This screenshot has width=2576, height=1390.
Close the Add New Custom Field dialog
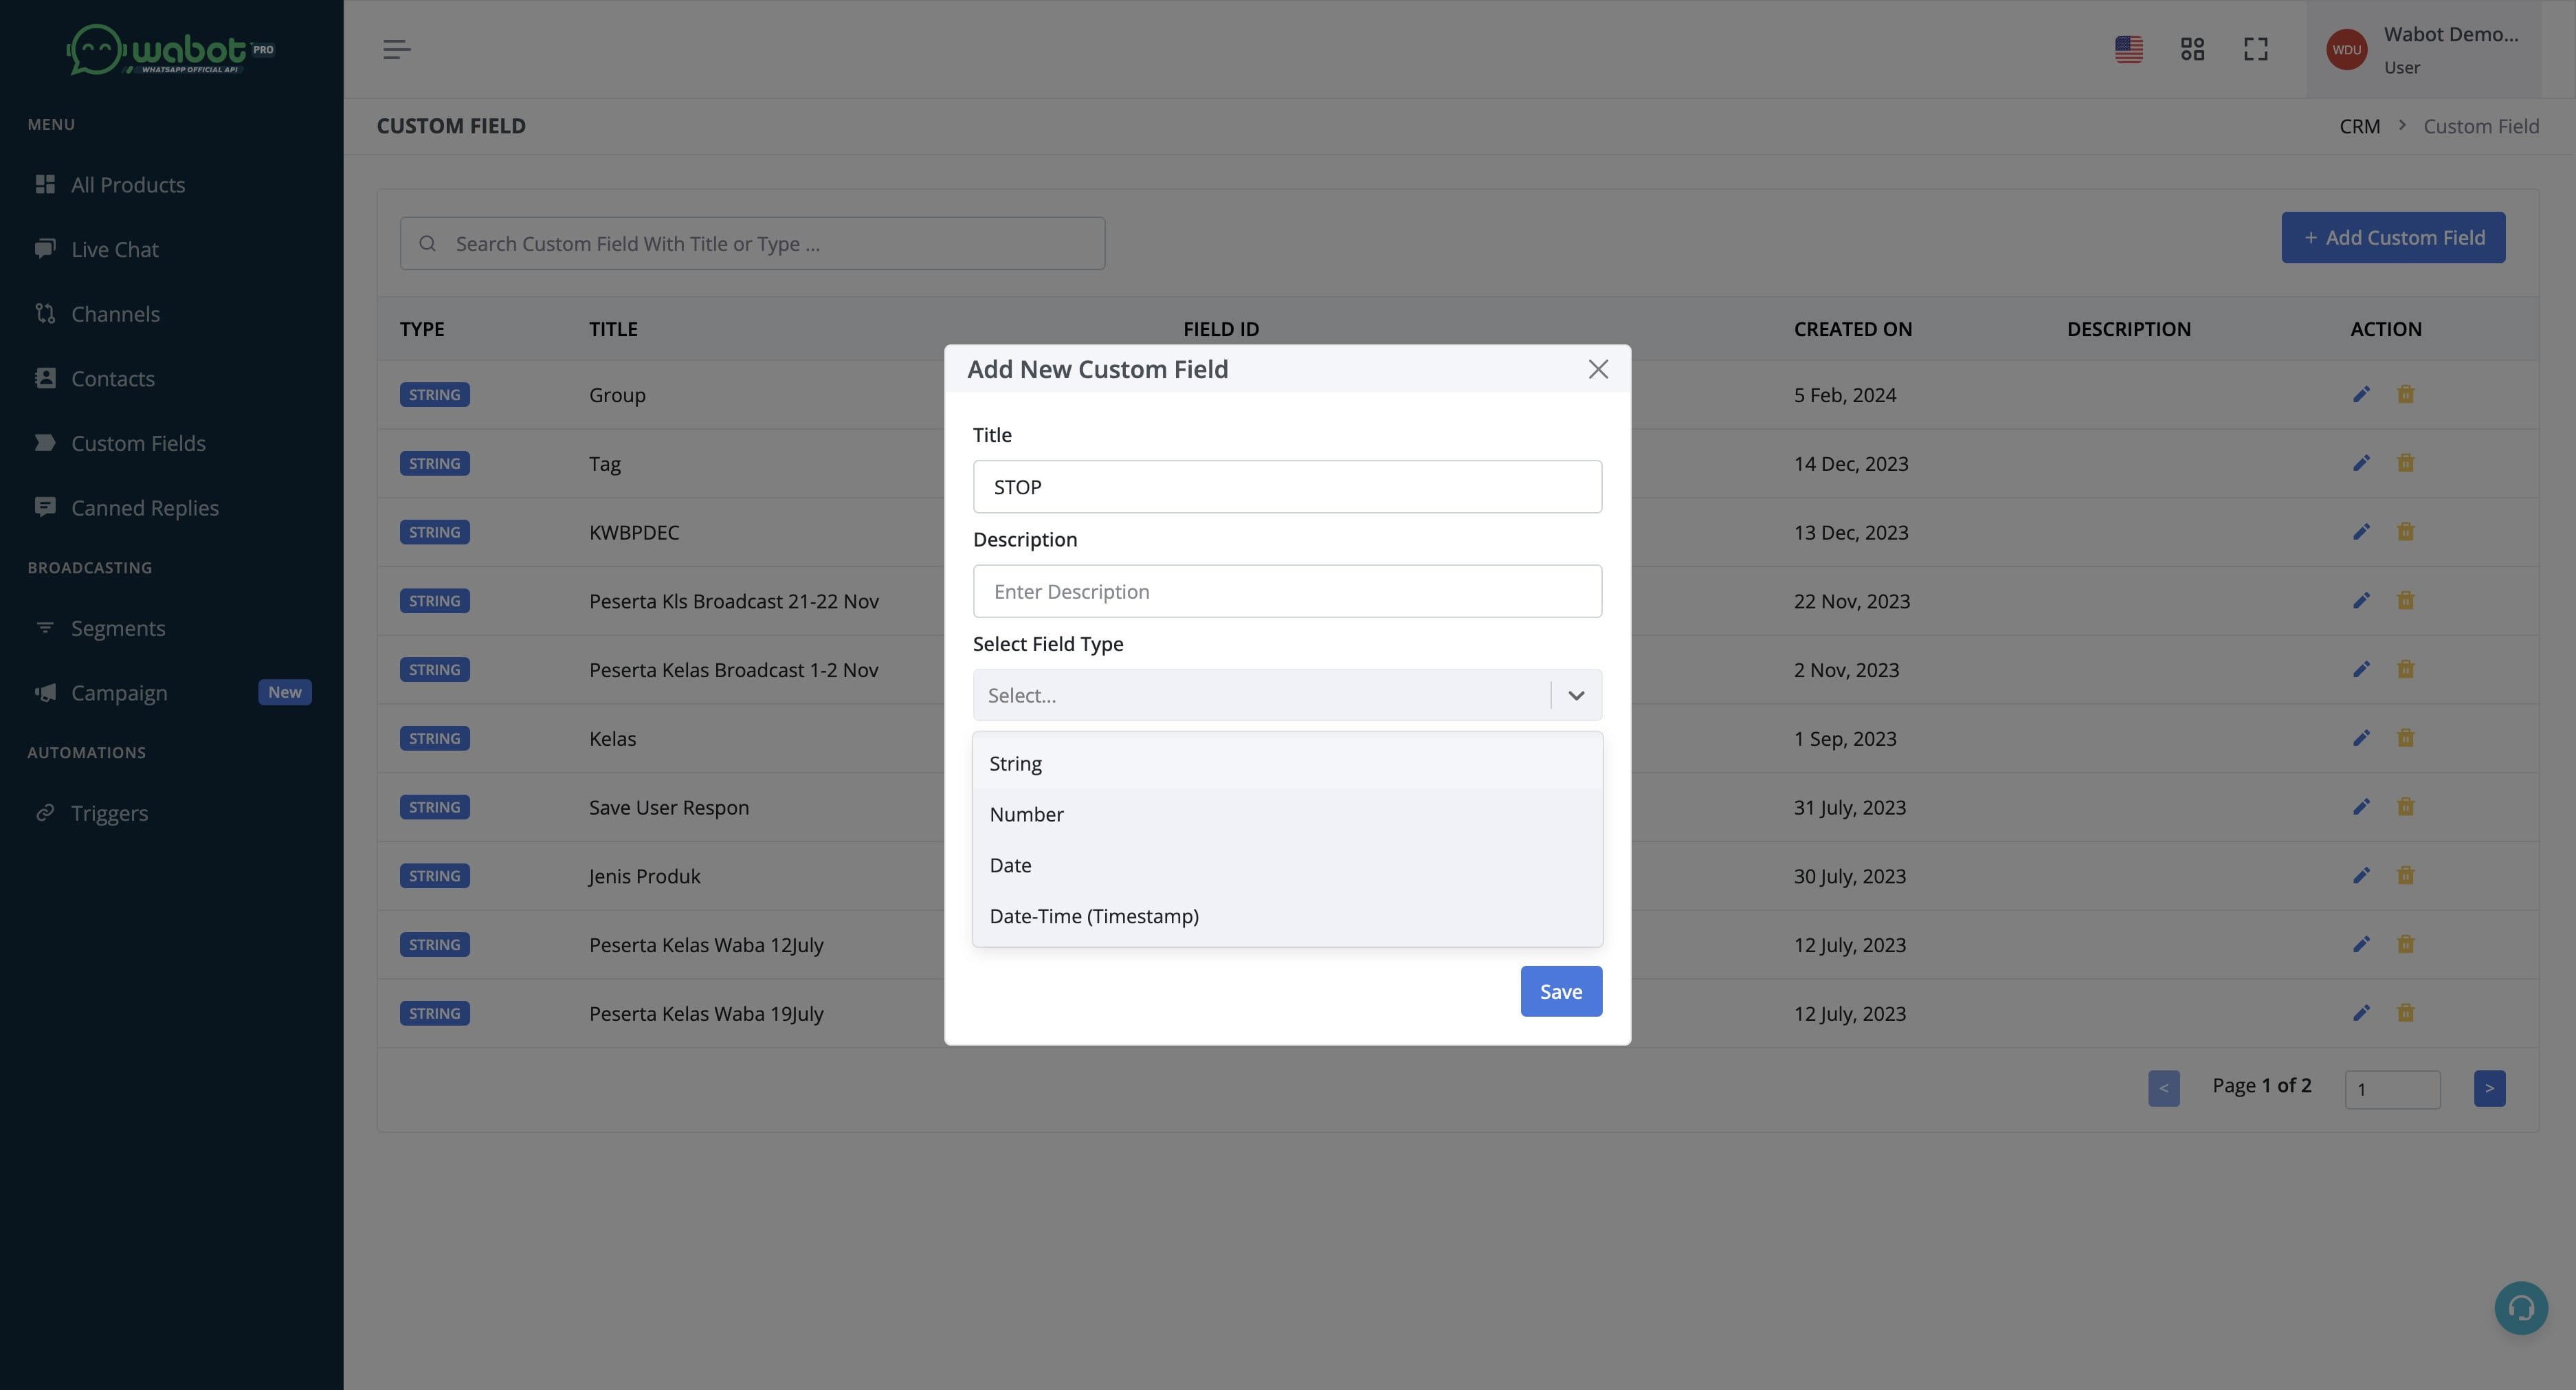click(1598, 369)
